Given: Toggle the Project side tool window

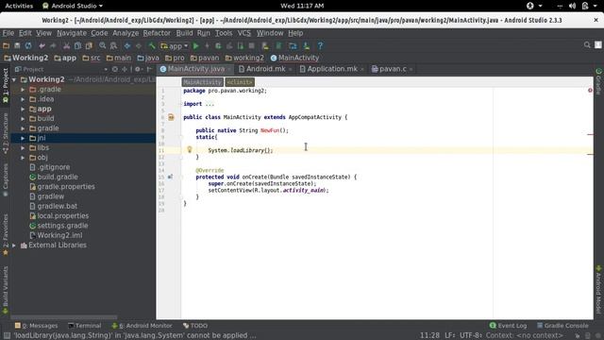Looking at the screenshot, I should [x=6, y=86].
